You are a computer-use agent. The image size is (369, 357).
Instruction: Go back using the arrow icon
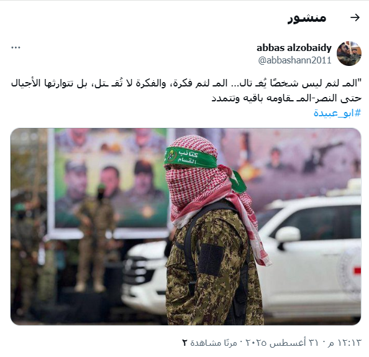355,17
